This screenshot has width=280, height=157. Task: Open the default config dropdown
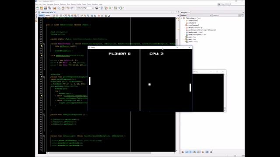click(84, 8)
